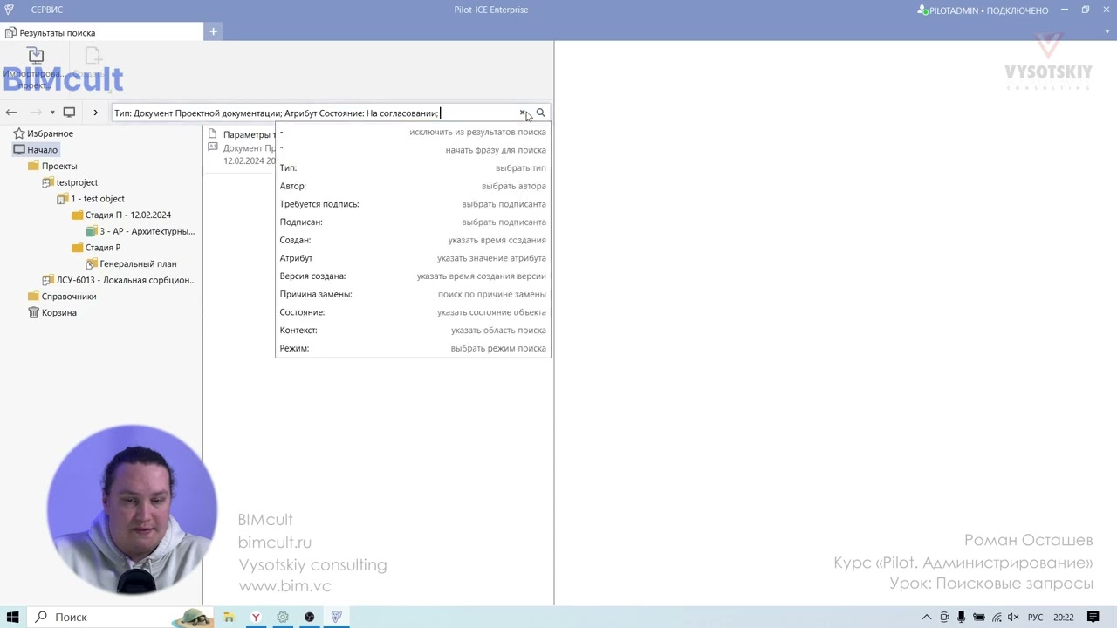Select the Проекты folder
The height and width of the screenshot is (628, 1117).
59,166
